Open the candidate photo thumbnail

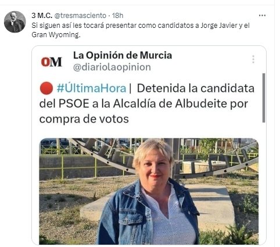pyautogui.click(x=149, y=191)
